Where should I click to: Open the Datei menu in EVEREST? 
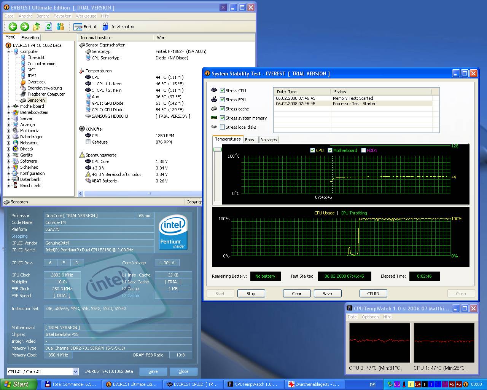10,16
